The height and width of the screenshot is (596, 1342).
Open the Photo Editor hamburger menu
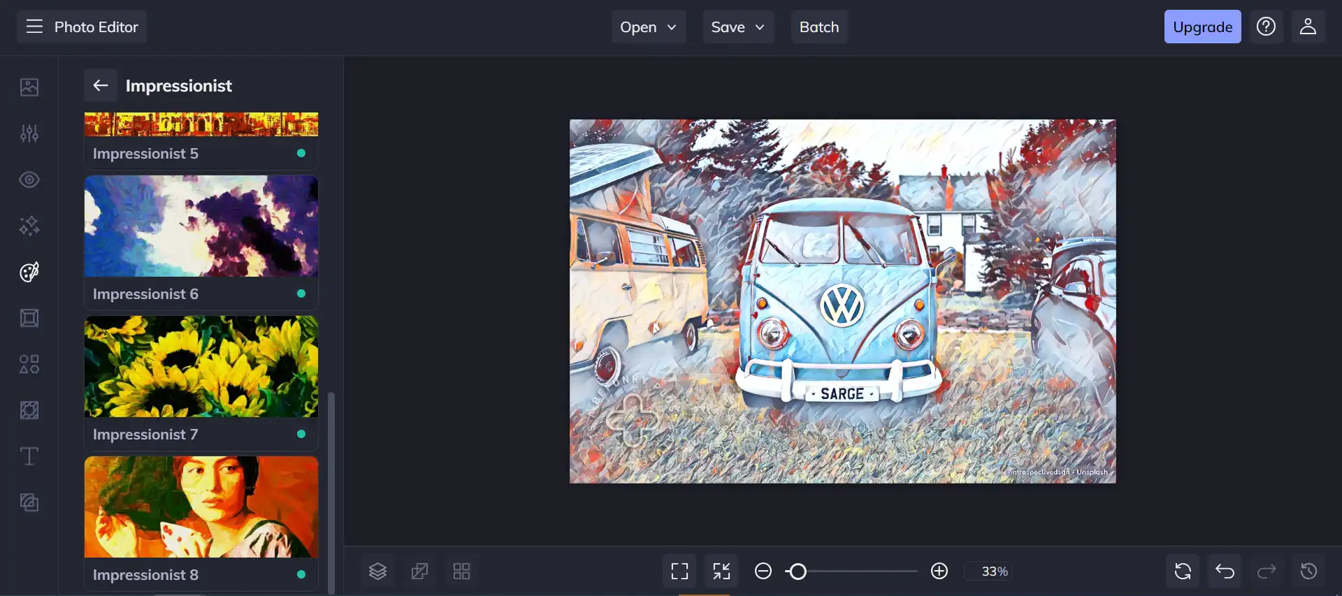point(34,27)
